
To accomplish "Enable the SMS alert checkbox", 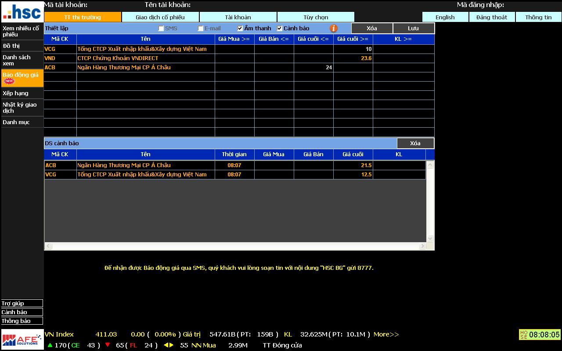I will pyautogui.click(x=161, y=29).
